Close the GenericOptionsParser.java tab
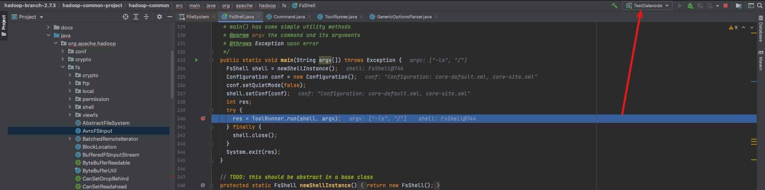This screenshot has height=190, width=765. coord(436,17)
